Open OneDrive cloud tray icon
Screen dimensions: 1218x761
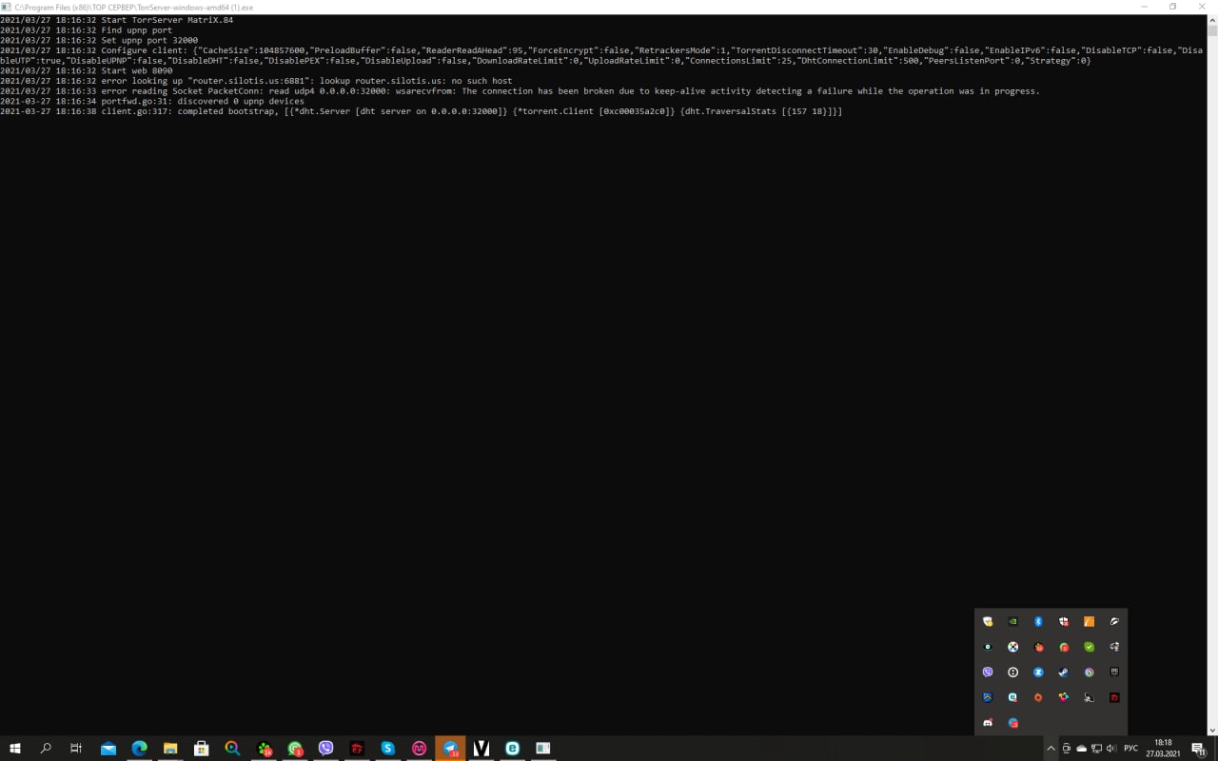1082,749
